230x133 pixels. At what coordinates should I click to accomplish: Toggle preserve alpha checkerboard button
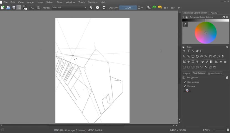coord(98,8)
